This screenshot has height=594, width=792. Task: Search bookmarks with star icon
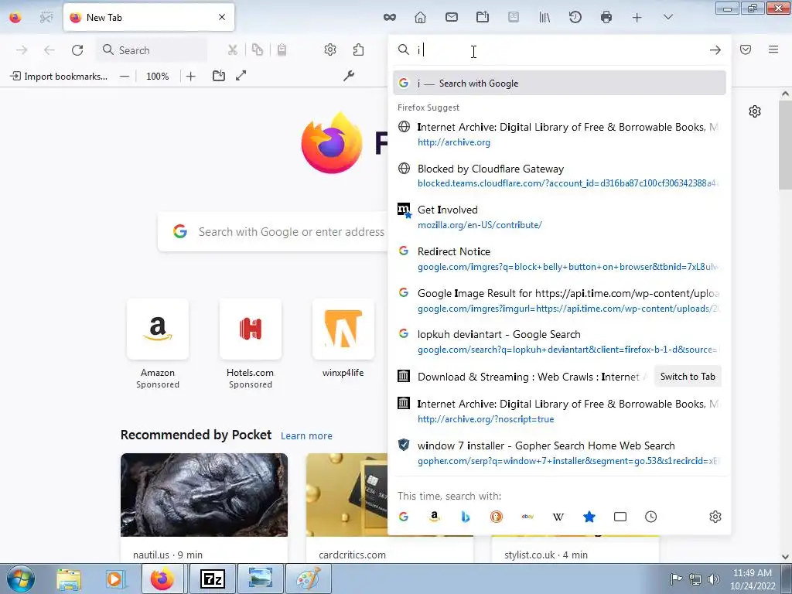point(589,517)
